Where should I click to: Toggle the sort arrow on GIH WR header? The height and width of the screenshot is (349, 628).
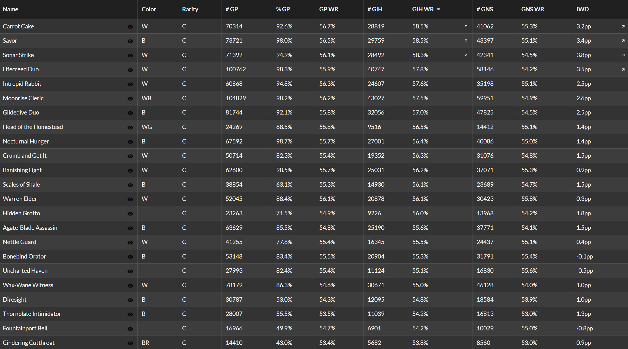click(x=438, y=9)
